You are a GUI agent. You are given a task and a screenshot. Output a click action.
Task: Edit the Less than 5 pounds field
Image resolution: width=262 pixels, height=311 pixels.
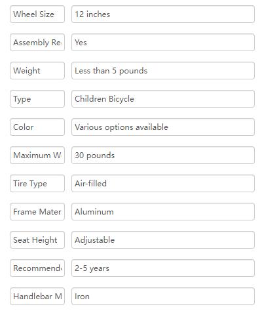click(x=163, y=71)
